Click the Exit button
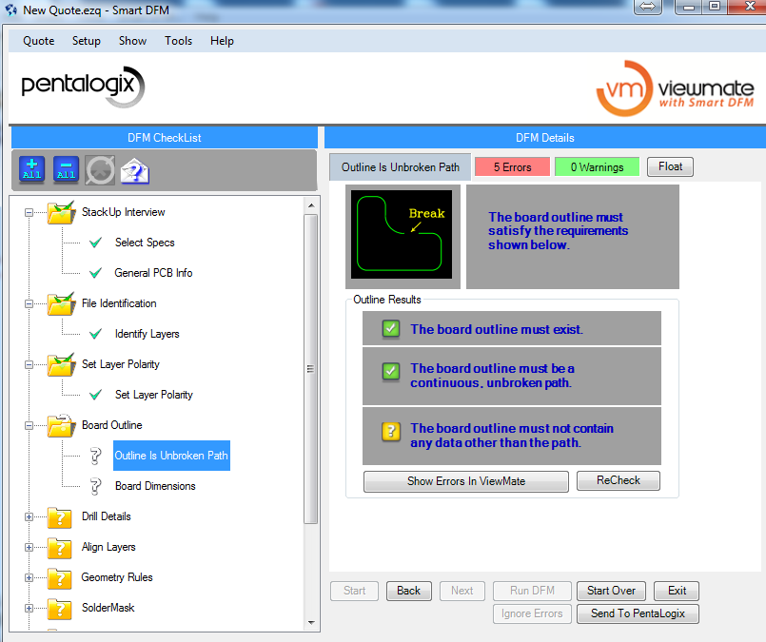The height and width of the screenshot is (642, 766). [x=677, y=592]
